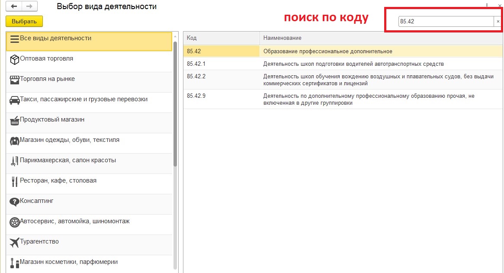
Task: Go back with the left arrow button
Action: 14,6
